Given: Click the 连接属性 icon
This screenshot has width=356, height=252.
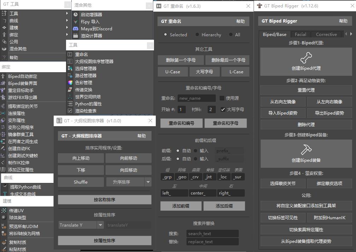Looking at the screenshot, I should pos(3,113).
